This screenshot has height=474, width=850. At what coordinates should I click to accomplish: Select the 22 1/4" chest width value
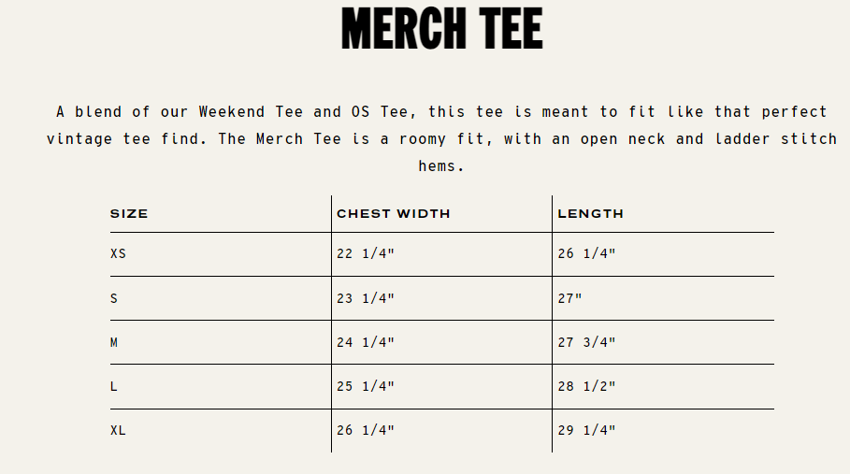pyautogui.click(x=366, y=253)
